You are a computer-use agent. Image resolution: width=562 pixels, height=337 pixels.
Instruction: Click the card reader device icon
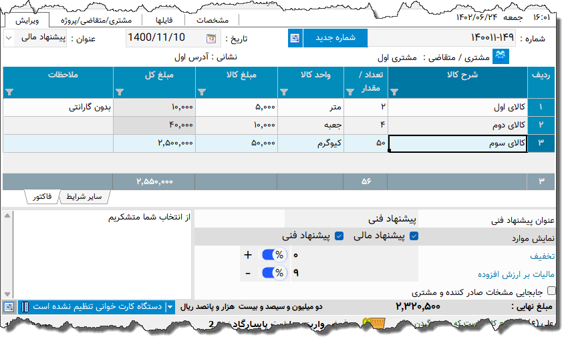point(25,307)
